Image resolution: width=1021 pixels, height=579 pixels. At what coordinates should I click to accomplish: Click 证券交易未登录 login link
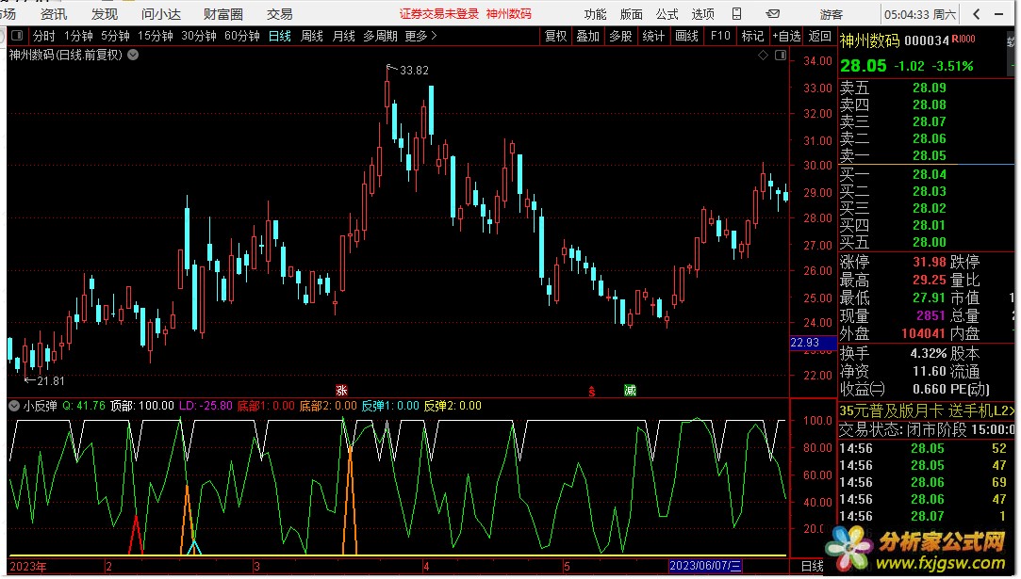(x=439, y=14)
